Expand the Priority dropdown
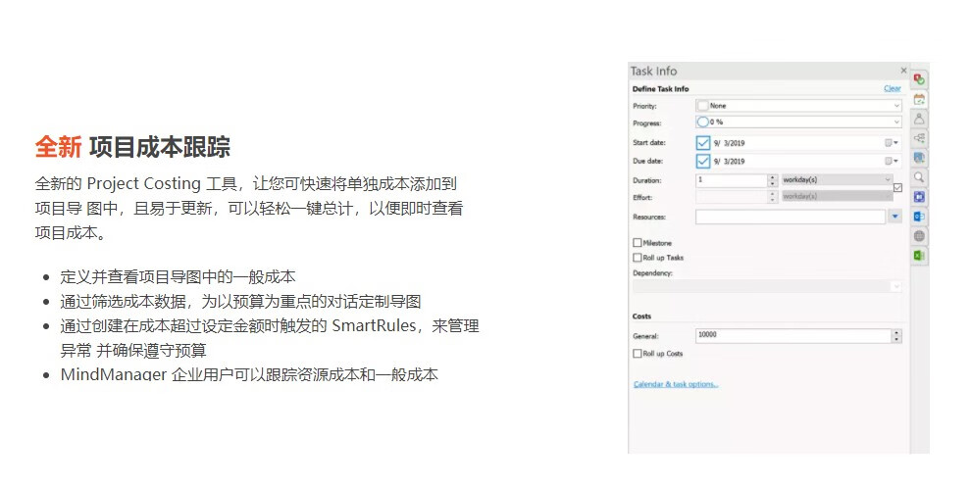 (895, 106)
